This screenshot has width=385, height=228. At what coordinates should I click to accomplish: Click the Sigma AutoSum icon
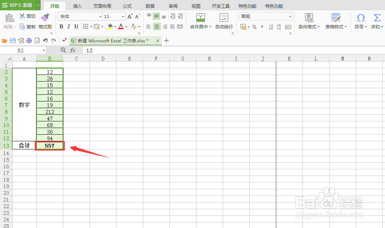click(x=377, y=18)
